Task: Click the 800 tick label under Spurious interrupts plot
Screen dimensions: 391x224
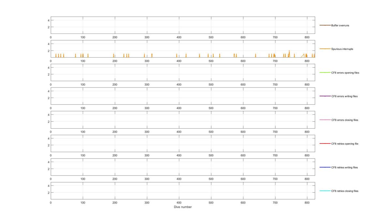Action: 307,61
